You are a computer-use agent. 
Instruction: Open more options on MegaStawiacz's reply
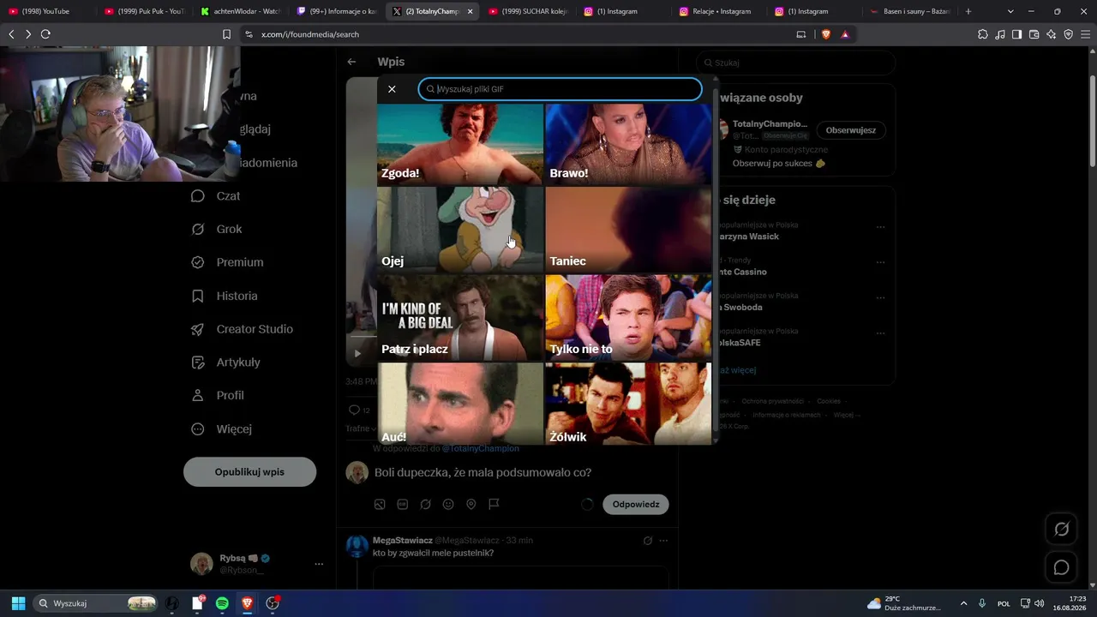pyautogui.click(x=663, y=541)
